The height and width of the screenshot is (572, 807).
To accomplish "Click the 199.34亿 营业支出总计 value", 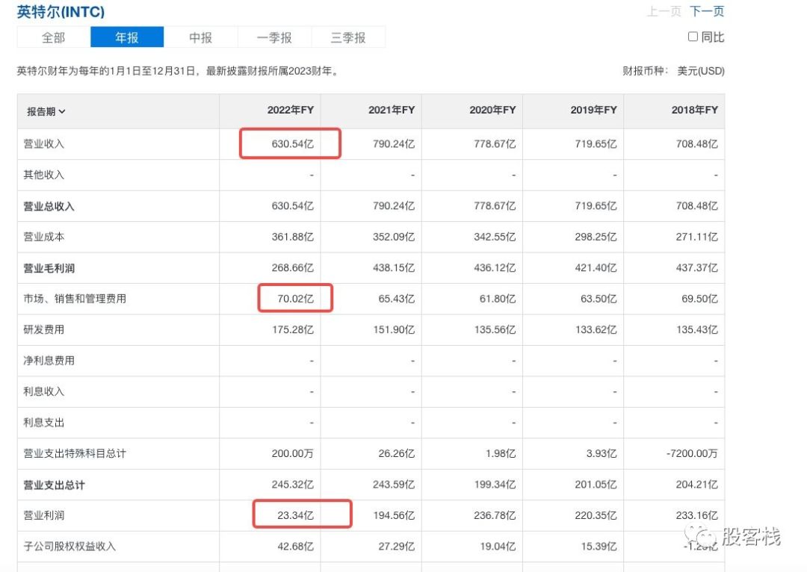I will point(495,484).
